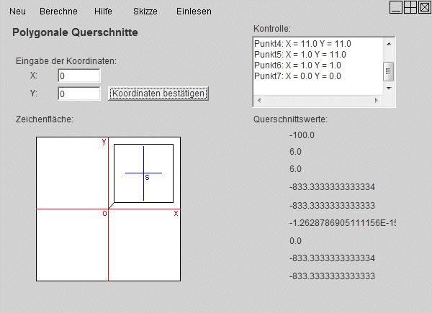Select the Punkt7 line in Kontrolle list

coord(297,76)
